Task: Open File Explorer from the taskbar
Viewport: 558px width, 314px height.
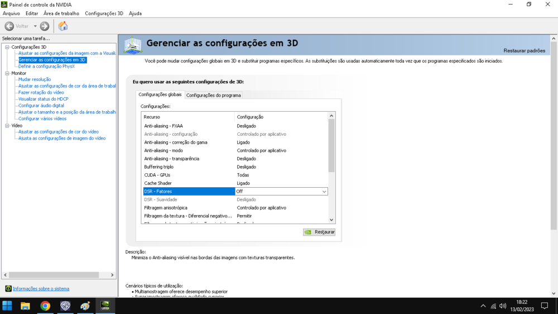Action: pos(25,306)
